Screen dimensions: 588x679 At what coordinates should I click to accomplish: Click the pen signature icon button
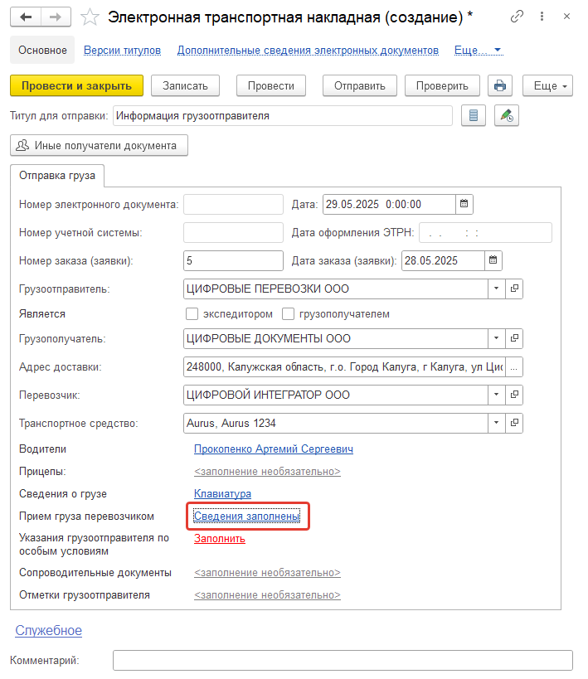(507, 115)
